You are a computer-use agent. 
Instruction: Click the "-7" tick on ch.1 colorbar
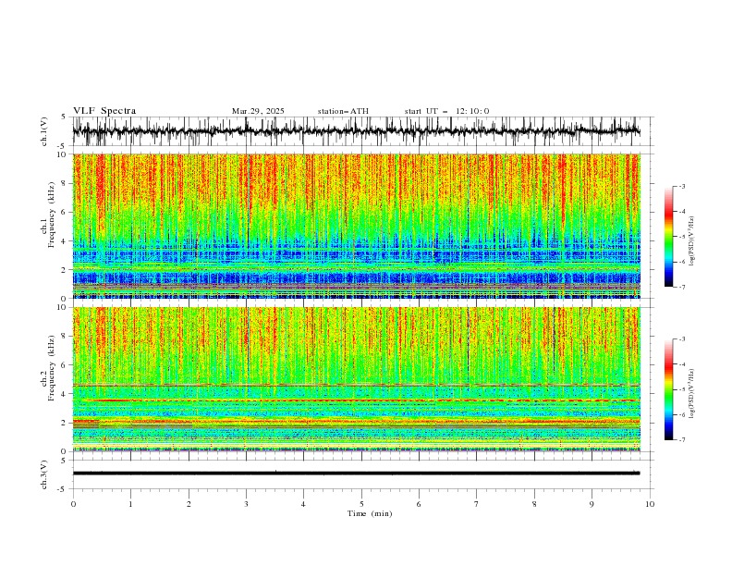682,287
